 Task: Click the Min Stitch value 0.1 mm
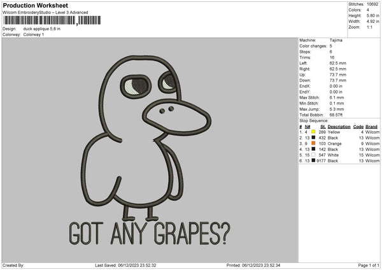pos(336,103)
